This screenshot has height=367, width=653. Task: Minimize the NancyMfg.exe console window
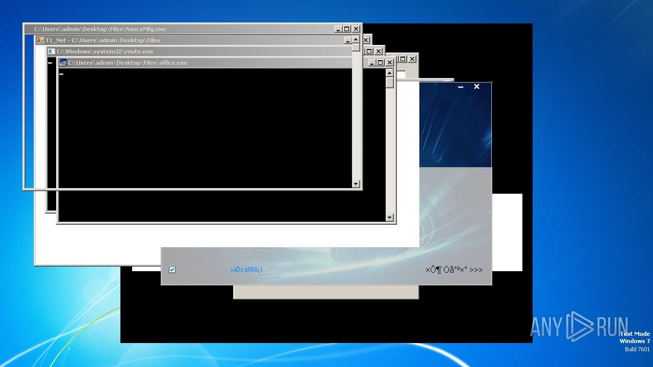click(x=339, y=29)
